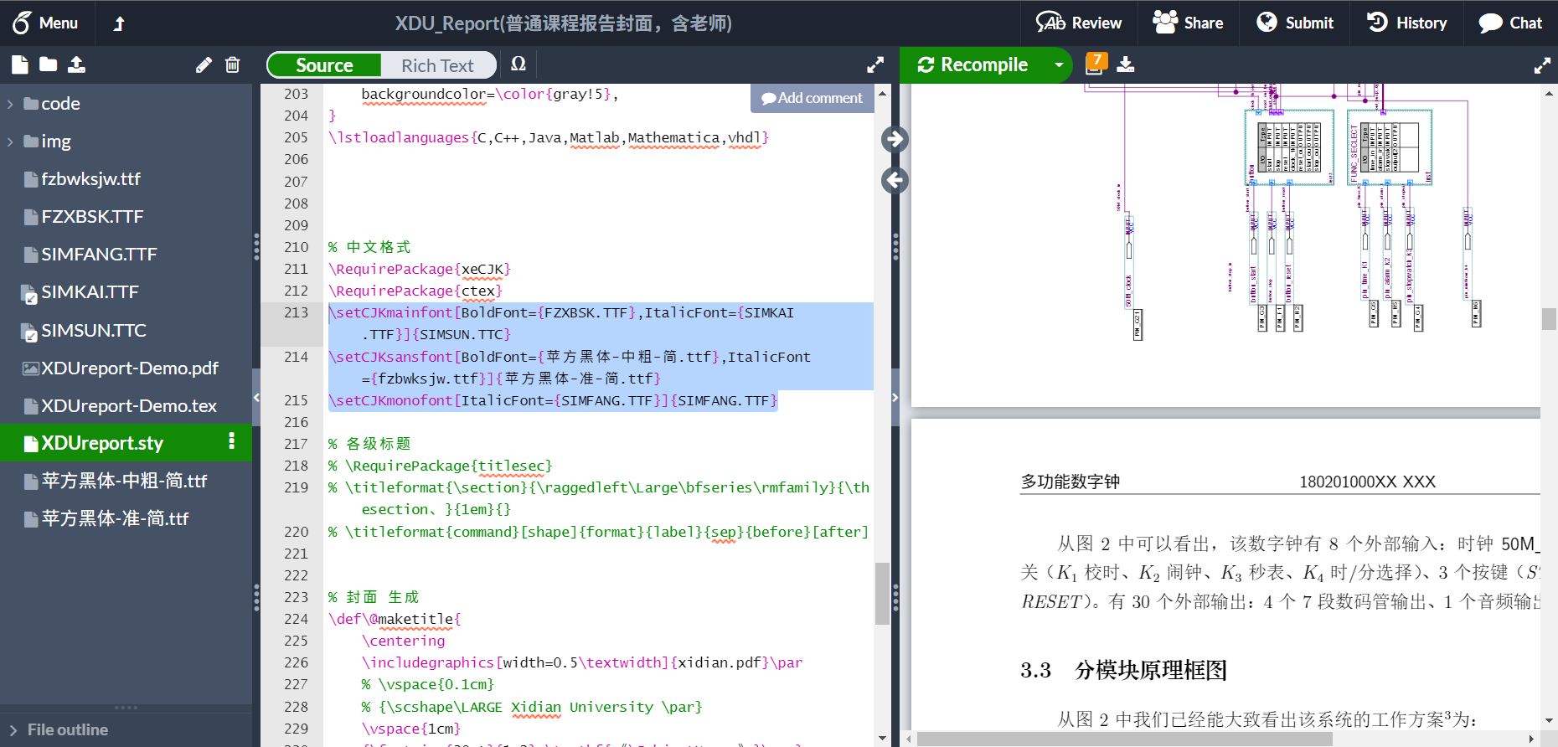Click the new file icon
The height and width of the screenshot is (747, 1558).
(x=20, y=64)
